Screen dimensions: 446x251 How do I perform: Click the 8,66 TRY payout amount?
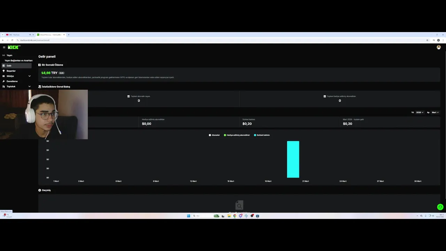tap(49, 73)
